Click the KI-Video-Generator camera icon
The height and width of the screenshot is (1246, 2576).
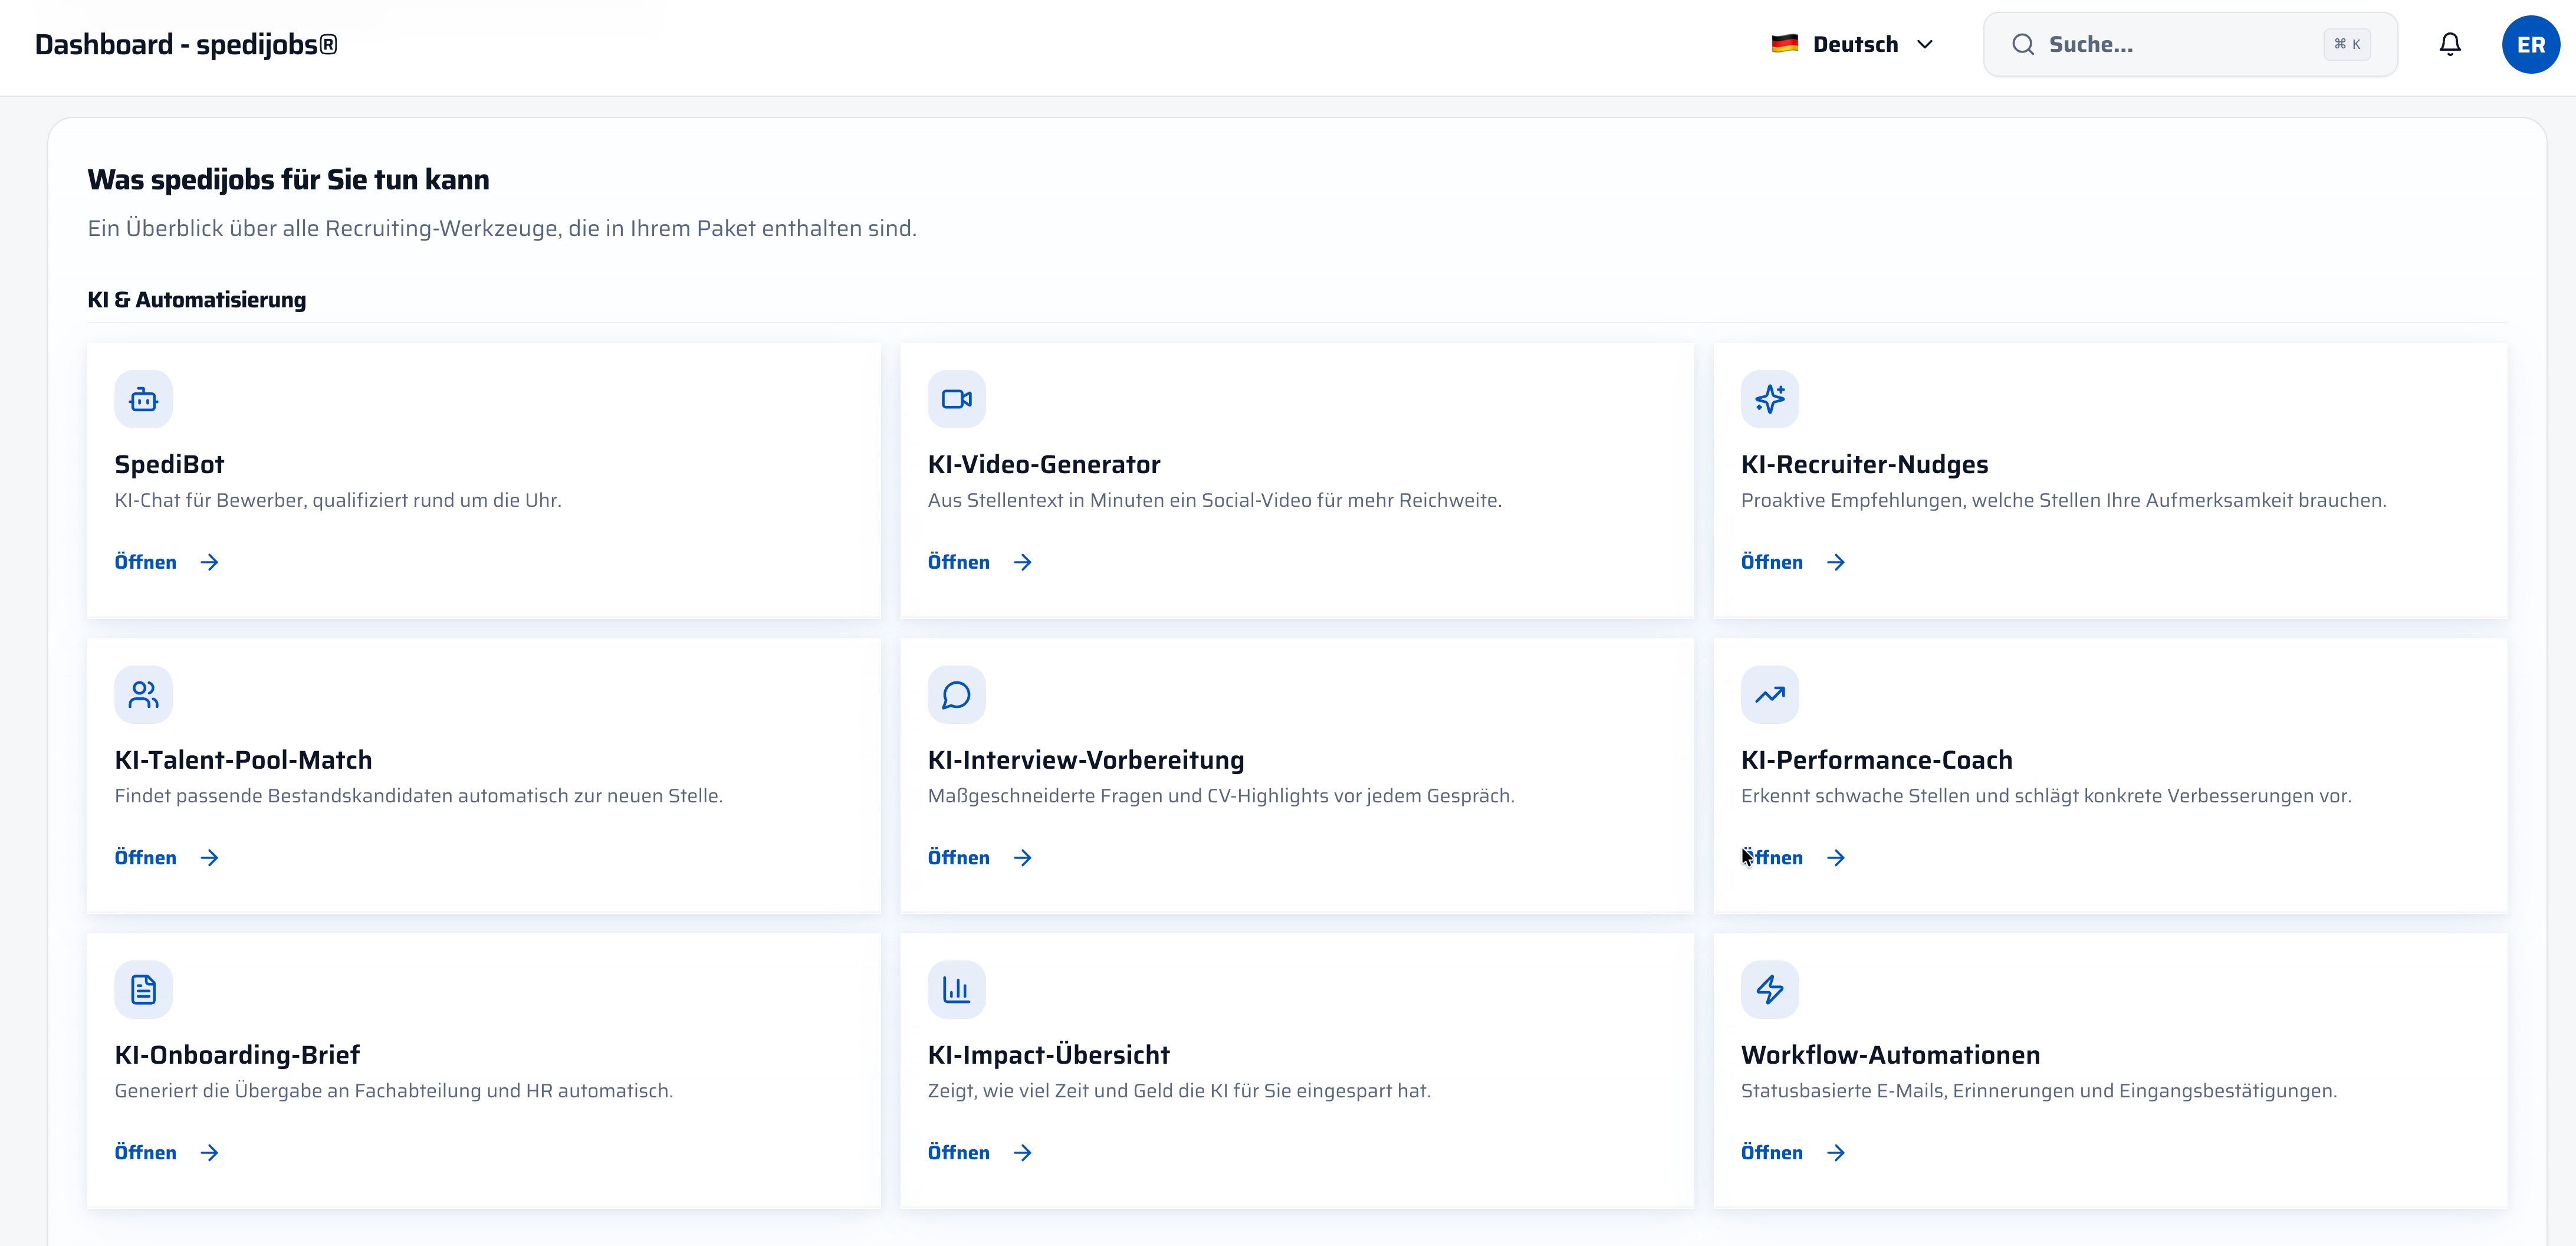(956, 399)
